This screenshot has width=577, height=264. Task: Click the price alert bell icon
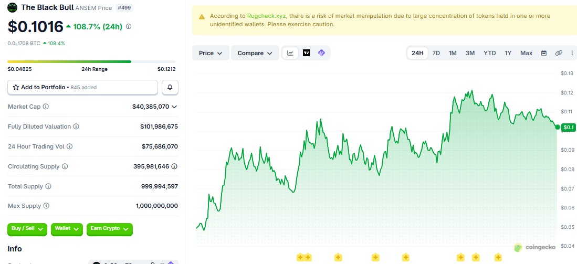[x=170, y=87]
